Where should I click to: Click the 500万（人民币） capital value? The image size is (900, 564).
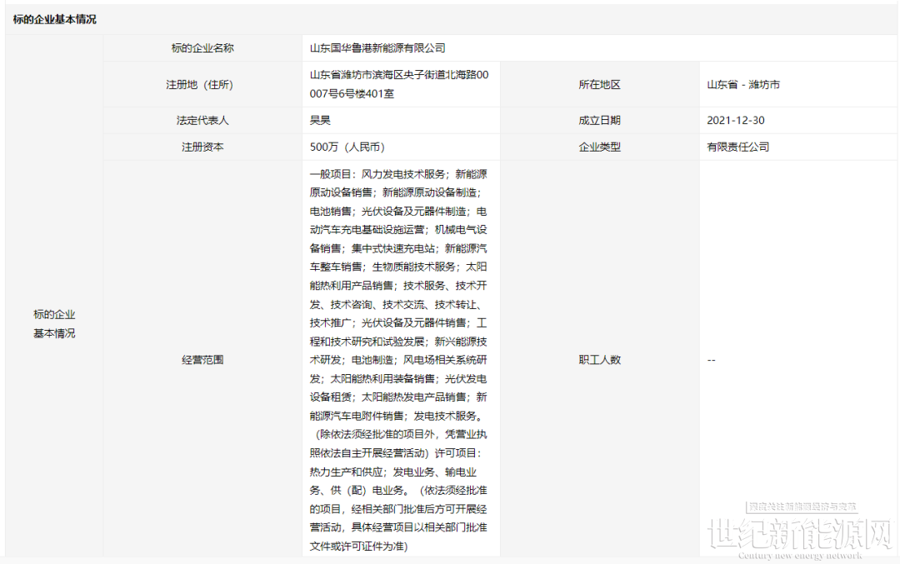click(x=347, y=147)
